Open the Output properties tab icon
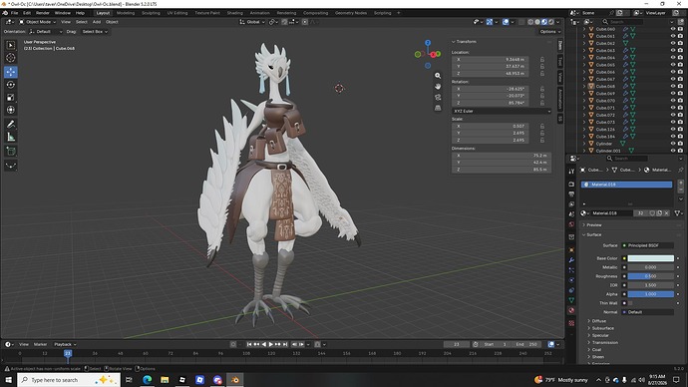The width and height of the screenshot is (688, 387). click(571, 193)
